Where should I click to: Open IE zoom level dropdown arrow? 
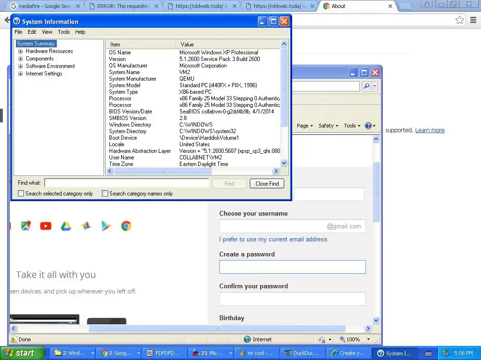368,339
